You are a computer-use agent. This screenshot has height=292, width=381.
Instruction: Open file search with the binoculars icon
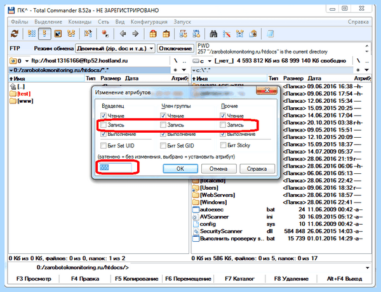click(213, 34)
